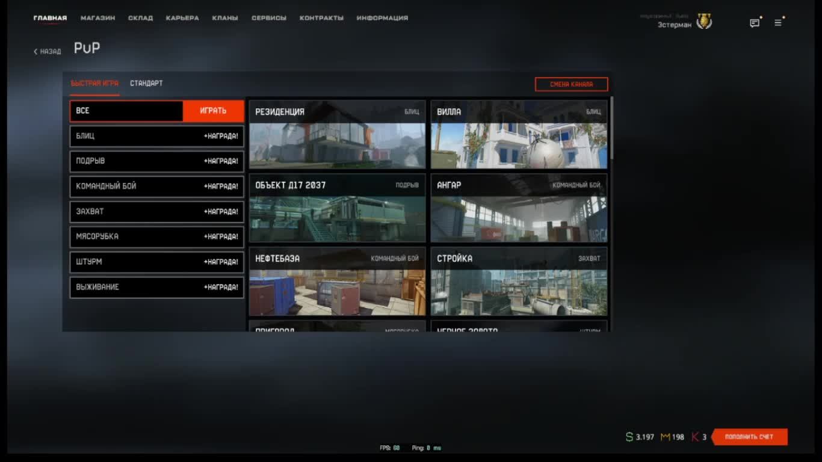Switch to СТАНДАРТ tab

click(146, 84)
